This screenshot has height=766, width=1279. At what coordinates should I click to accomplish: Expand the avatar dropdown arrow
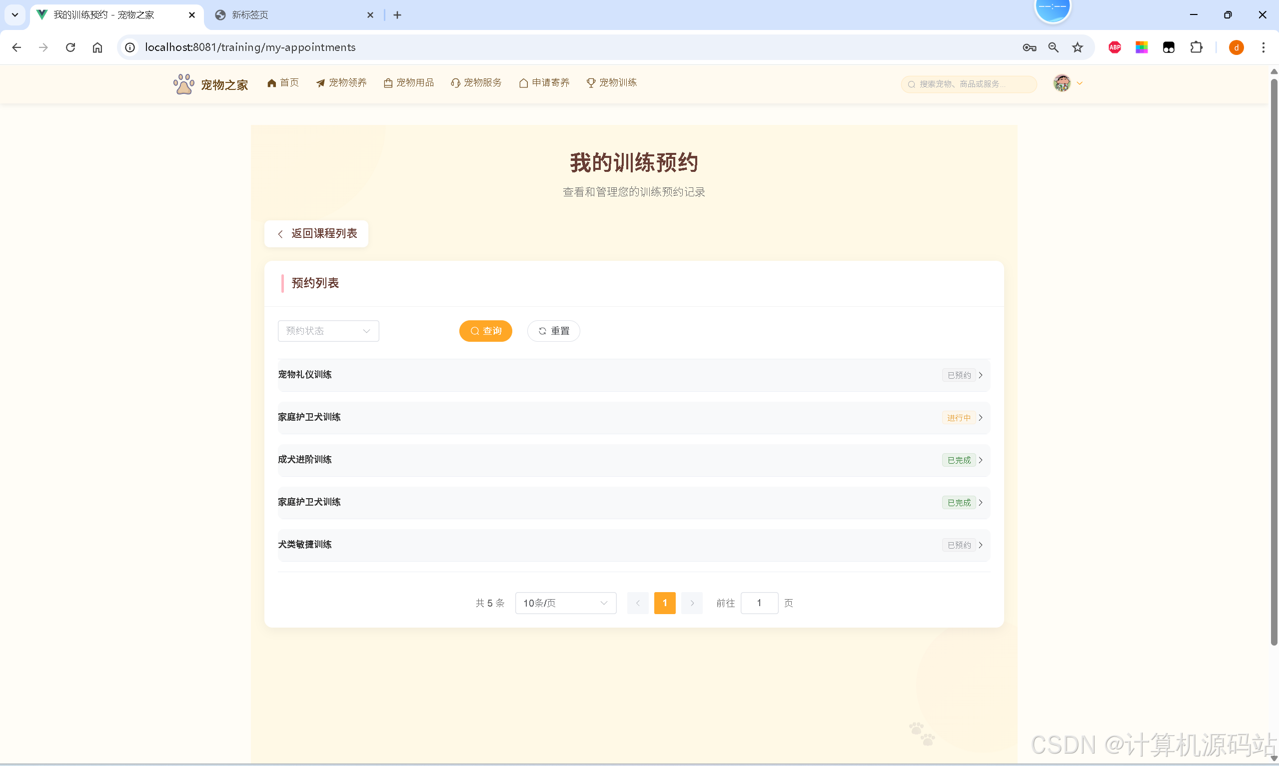click(1079, 83)
